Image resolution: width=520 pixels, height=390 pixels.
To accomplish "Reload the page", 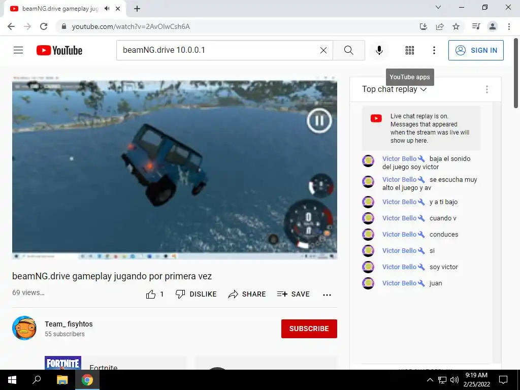I will click(44, 26).
